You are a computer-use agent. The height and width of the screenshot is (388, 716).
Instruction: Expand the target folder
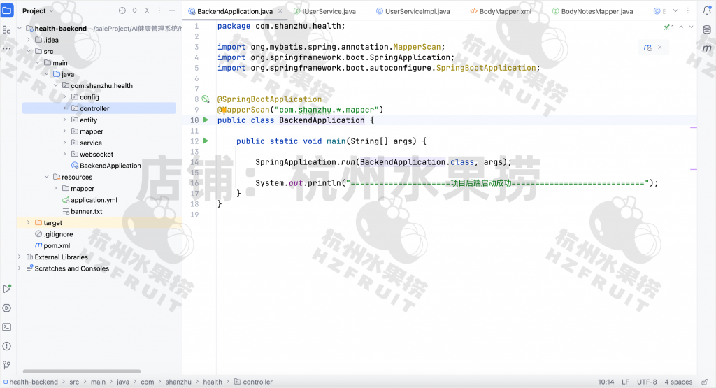pyautogui.click(x=29, y=223)
